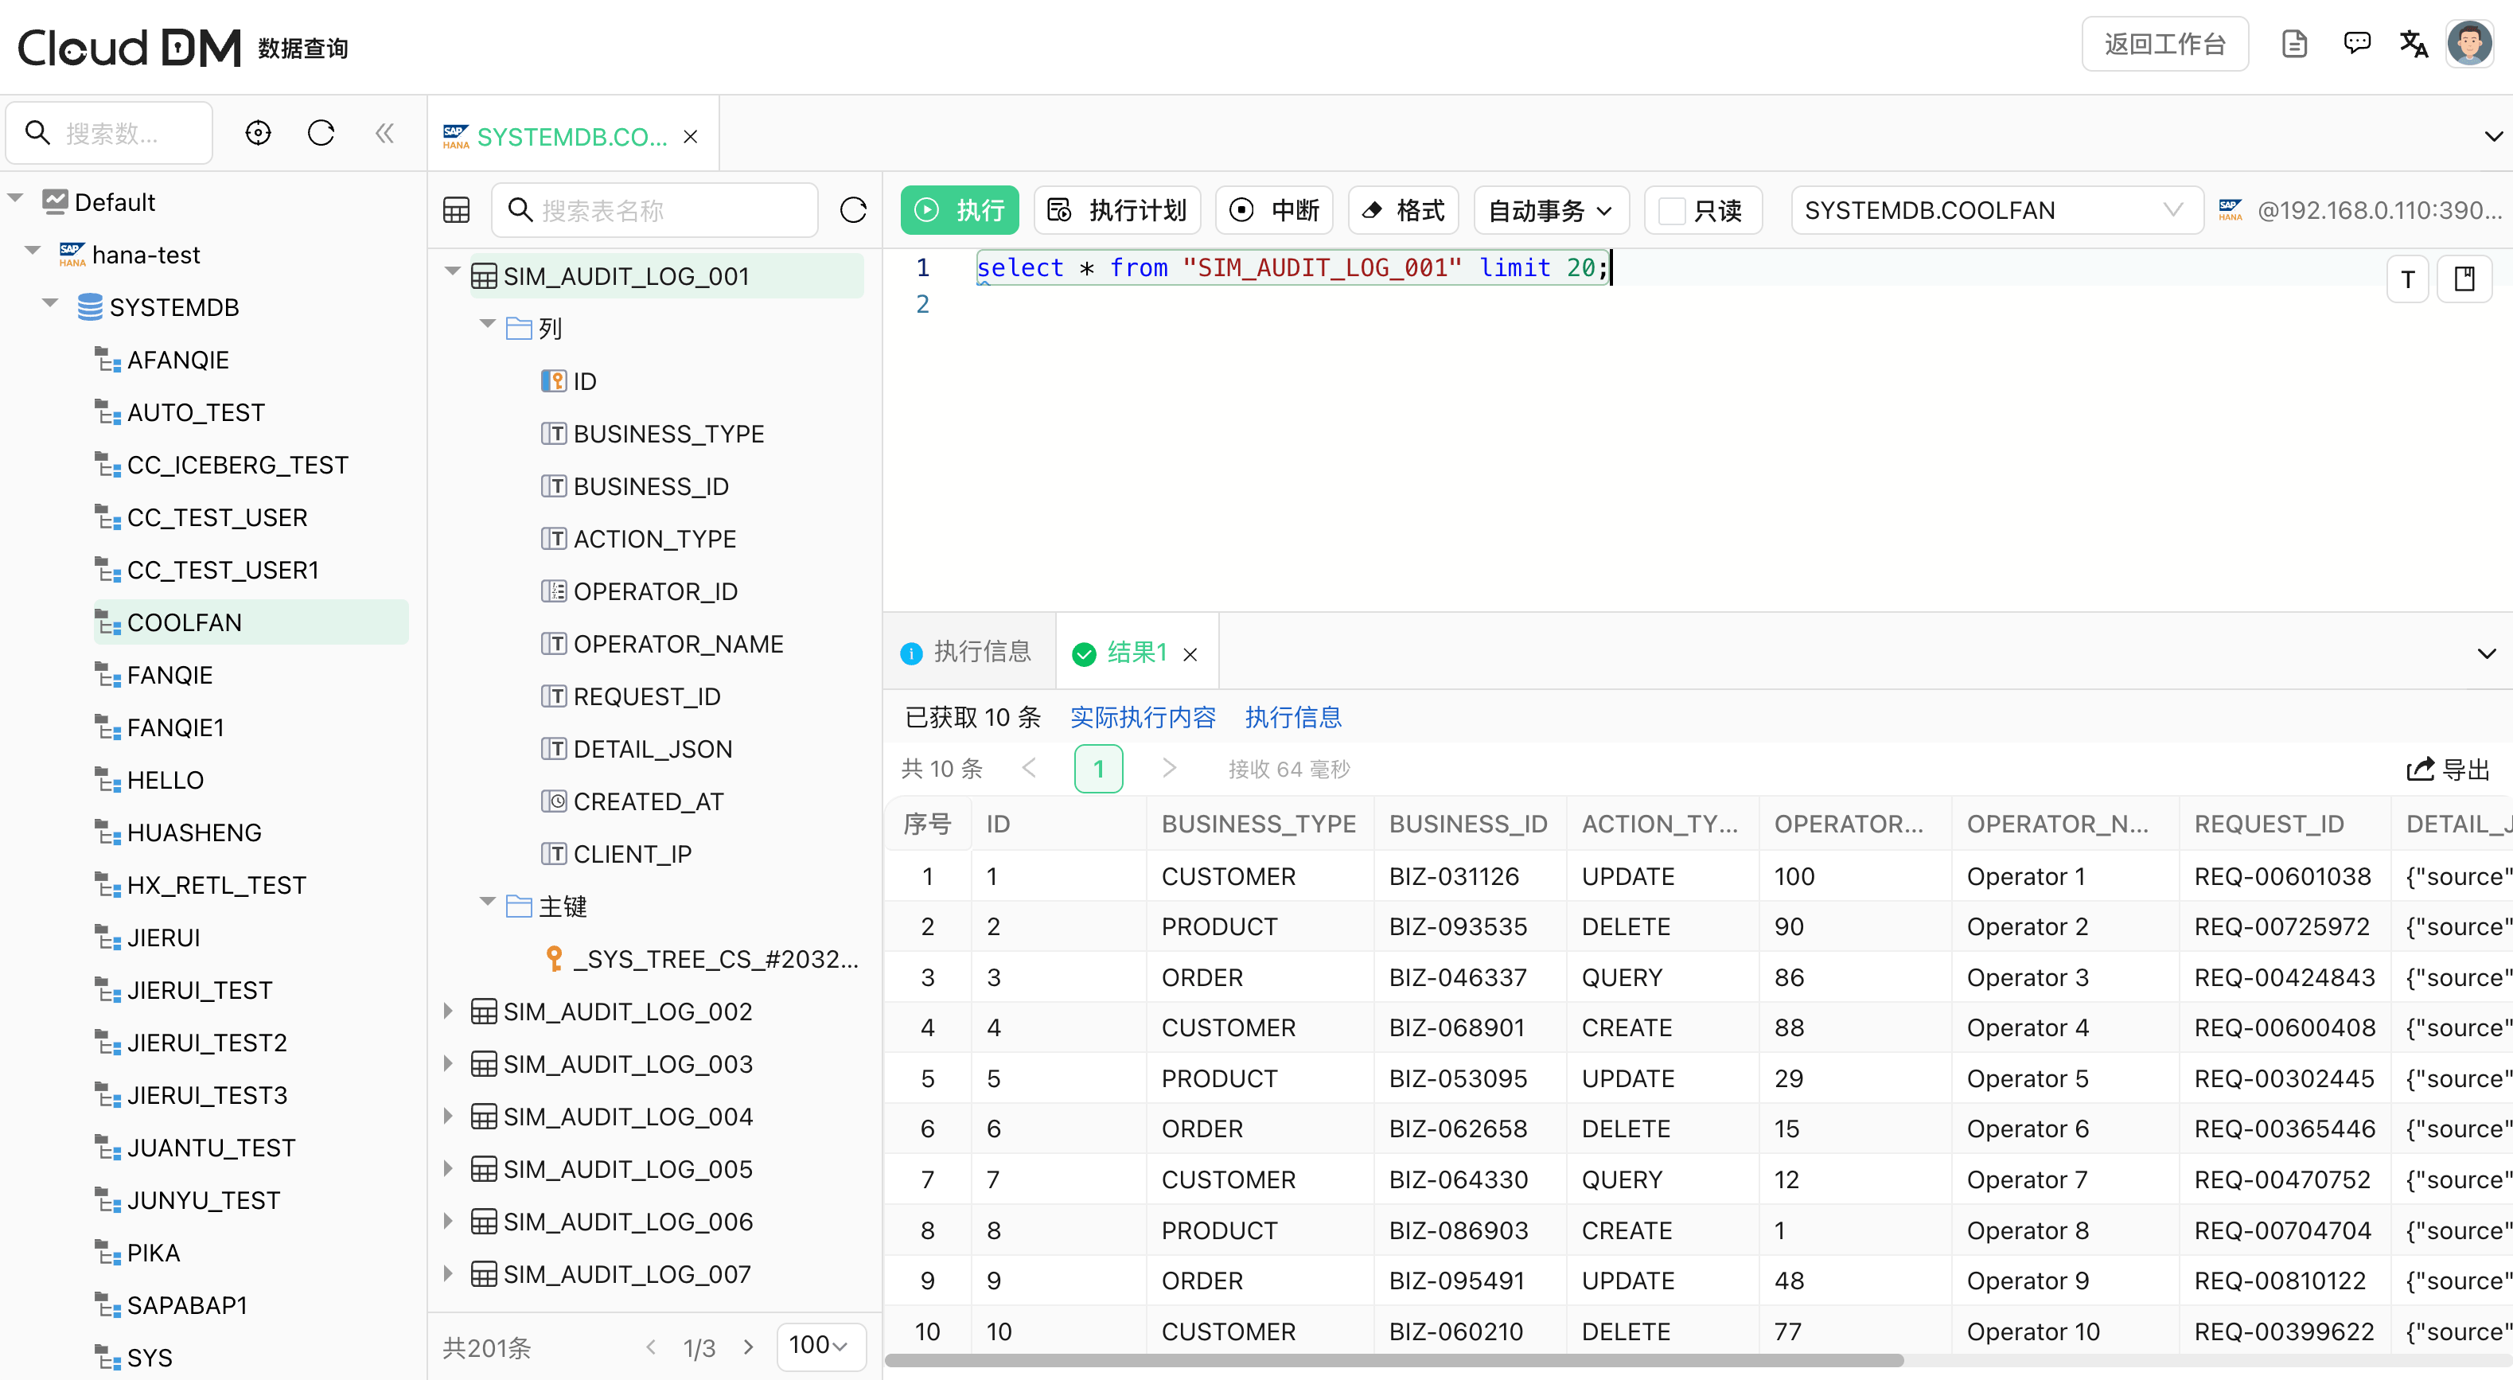Format the SQL with 格式 button
Screen dimensions: 2513x1380
point(1403,211)
